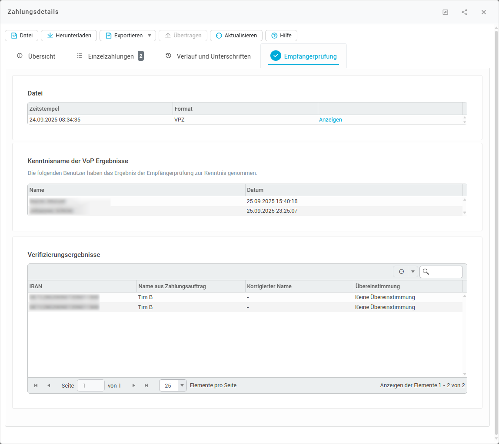The image size is (499, 444).
Task: Open the Datei toolbar button
Action: [x=22, y=36]
